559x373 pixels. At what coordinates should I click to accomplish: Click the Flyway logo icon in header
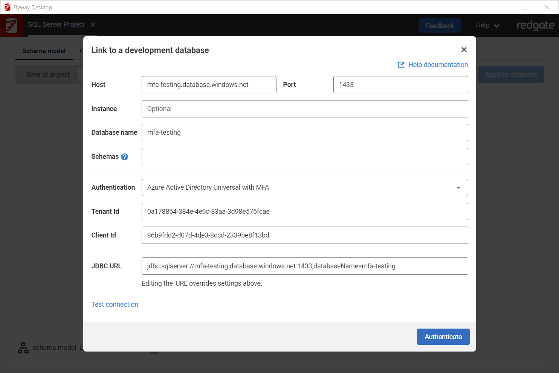11,26
